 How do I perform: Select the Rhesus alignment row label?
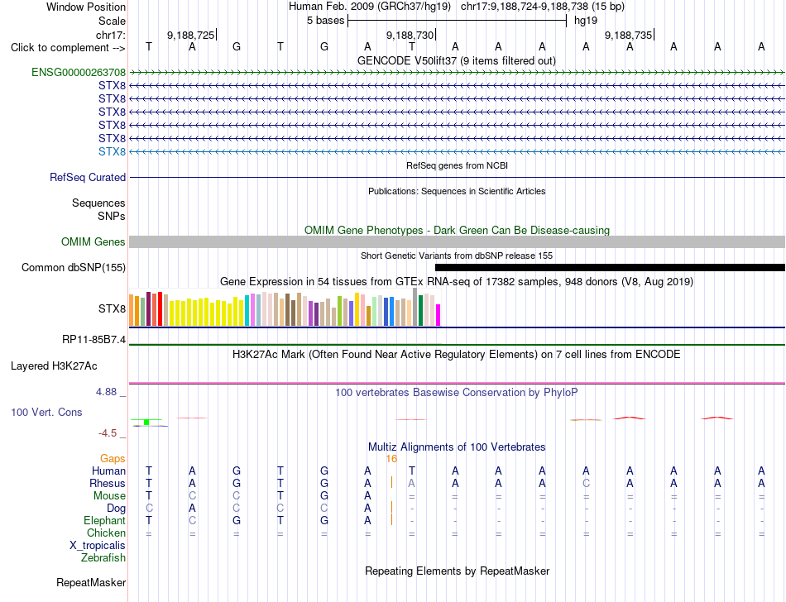click(x=108, y=483)
